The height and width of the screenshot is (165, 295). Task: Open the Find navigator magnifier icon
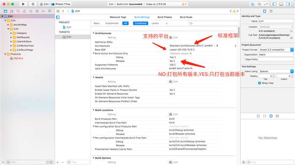pos(18,11)
